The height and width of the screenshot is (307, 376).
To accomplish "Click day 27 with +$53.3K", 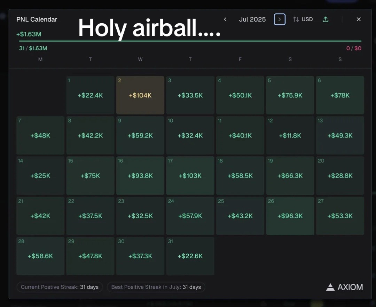I will click(340, 216).
